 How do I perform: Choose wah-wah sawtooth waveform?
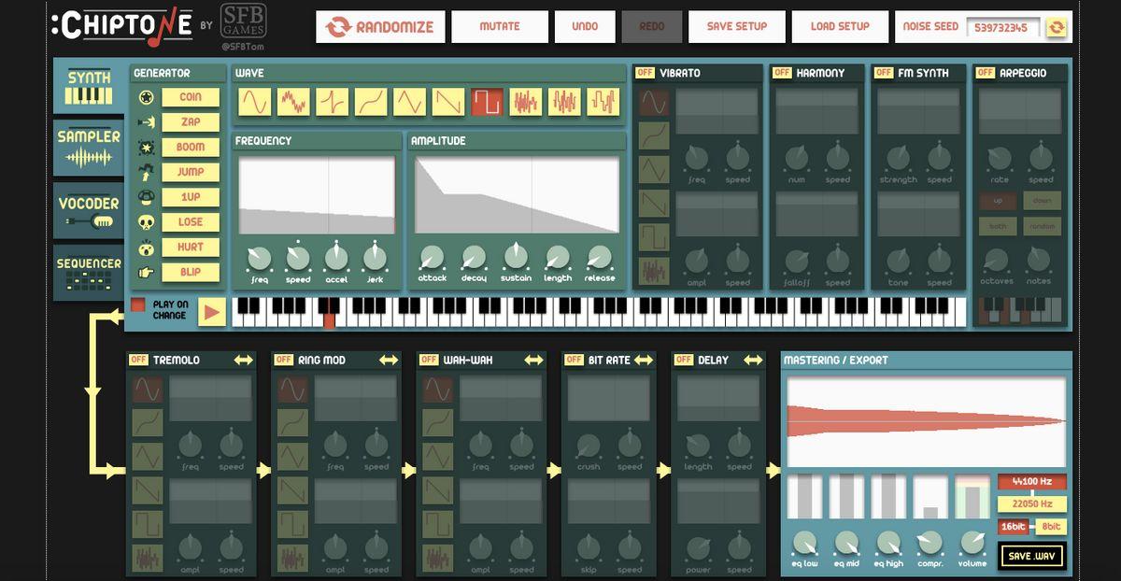[x=438, y=490]
